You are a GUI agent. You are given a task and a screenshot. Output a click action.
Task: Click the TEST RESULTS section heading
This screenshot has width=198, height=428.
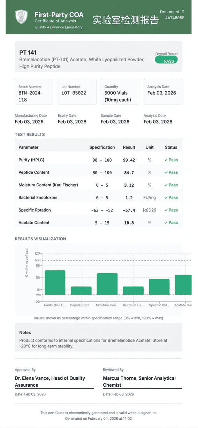point(30,134)
